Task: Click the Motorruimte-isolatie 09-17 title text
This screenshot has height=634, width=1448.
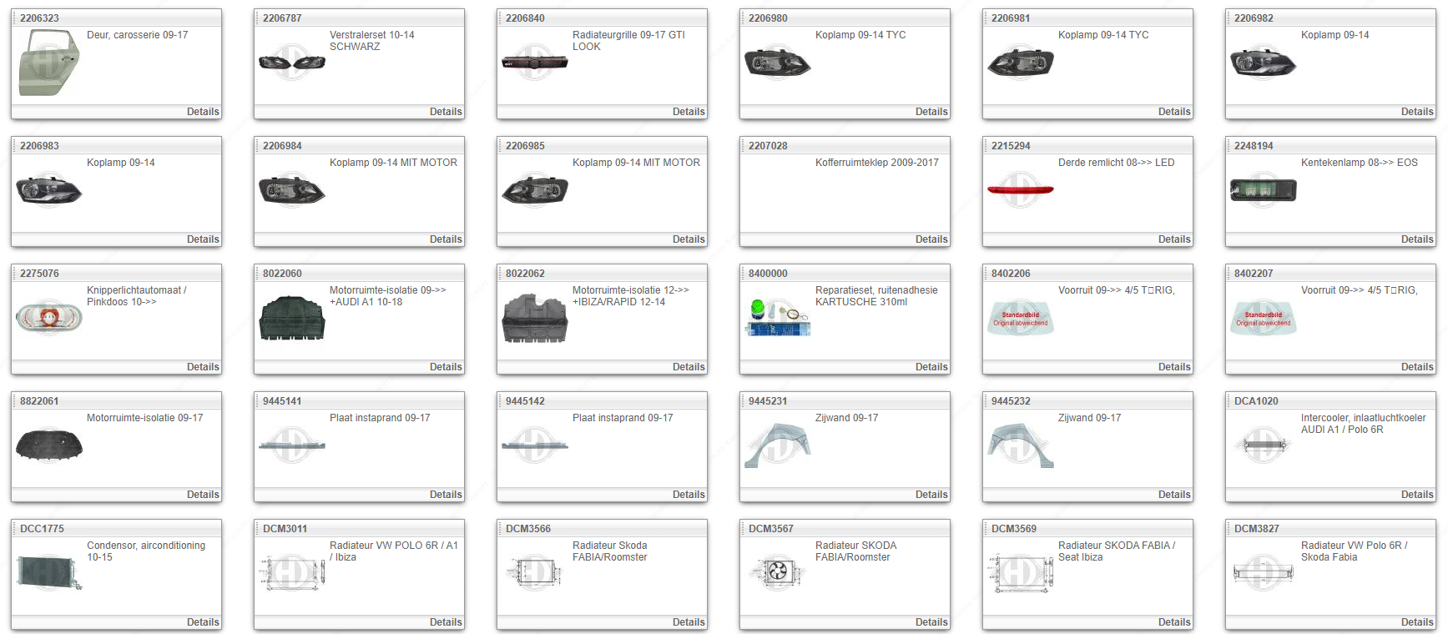Action: coord(144,418)
